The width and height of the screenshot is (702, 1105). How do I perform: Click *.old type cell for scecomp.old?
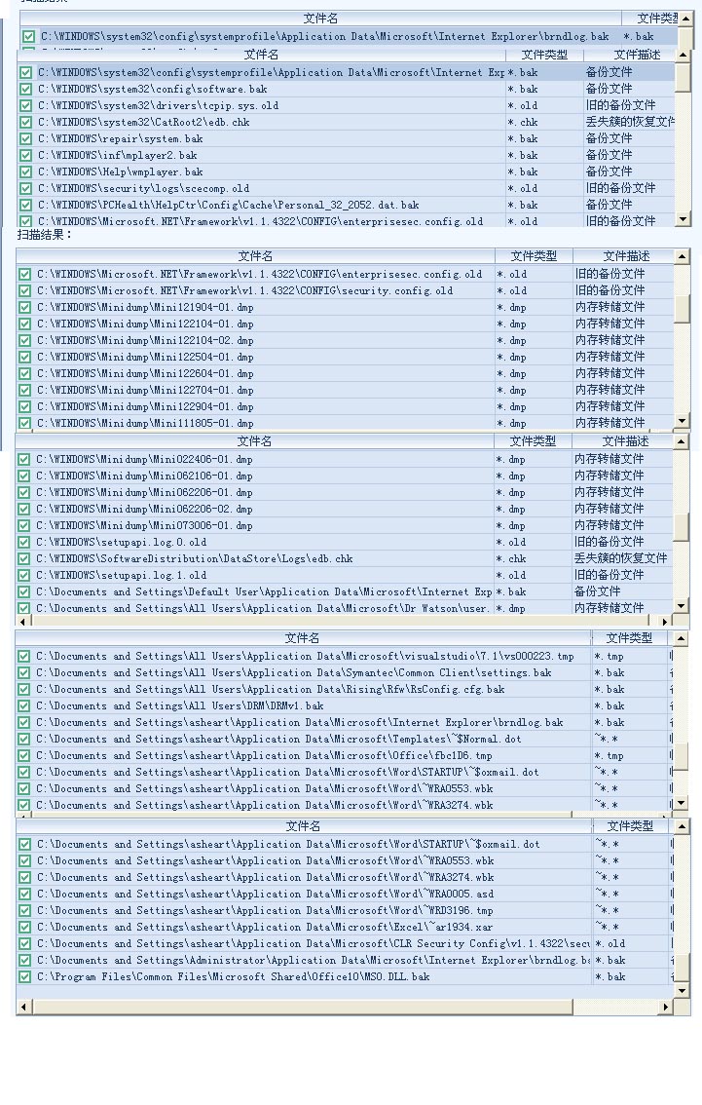pos(544,189)
